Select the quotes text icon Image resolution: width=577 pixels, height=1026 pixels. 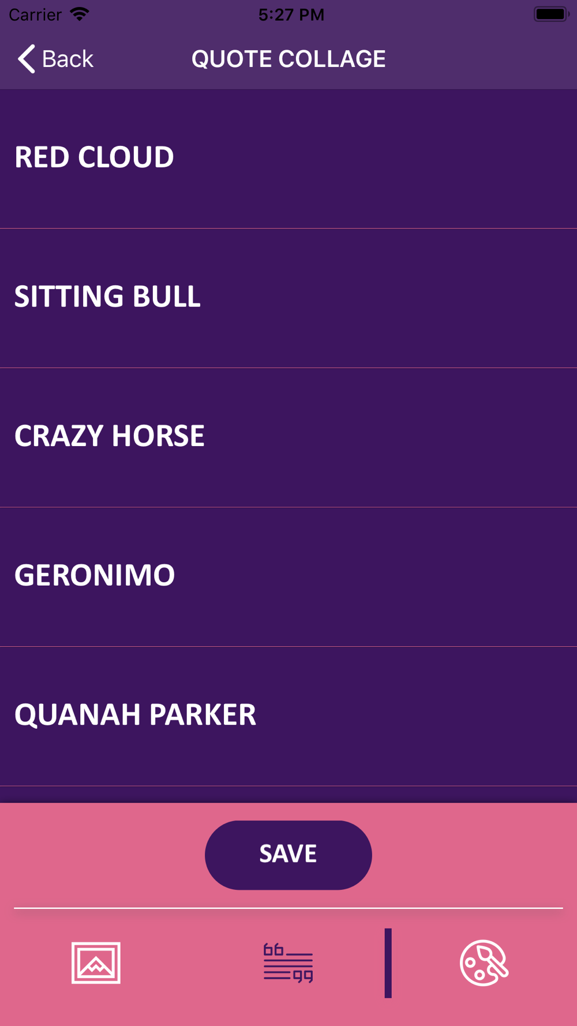click(x=288, y=963)
